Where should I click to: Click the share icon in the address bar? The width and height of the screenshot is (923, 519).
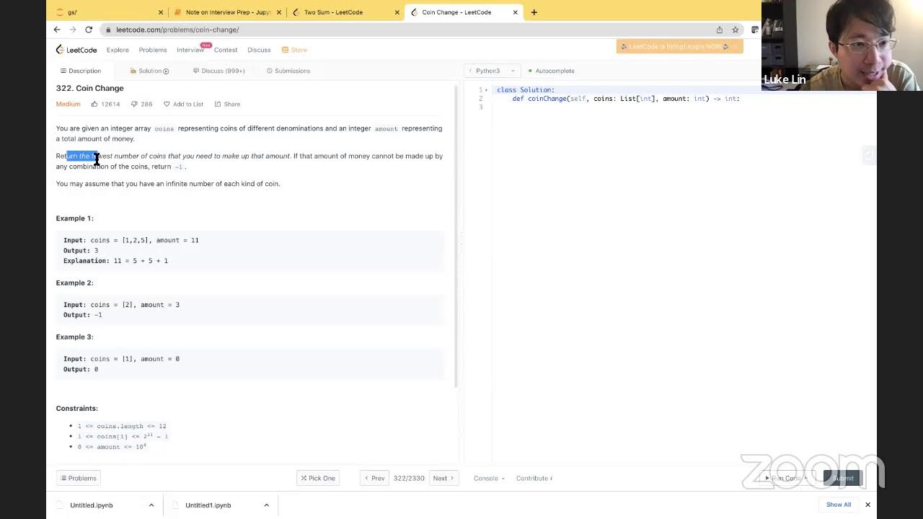pos(720,30)
